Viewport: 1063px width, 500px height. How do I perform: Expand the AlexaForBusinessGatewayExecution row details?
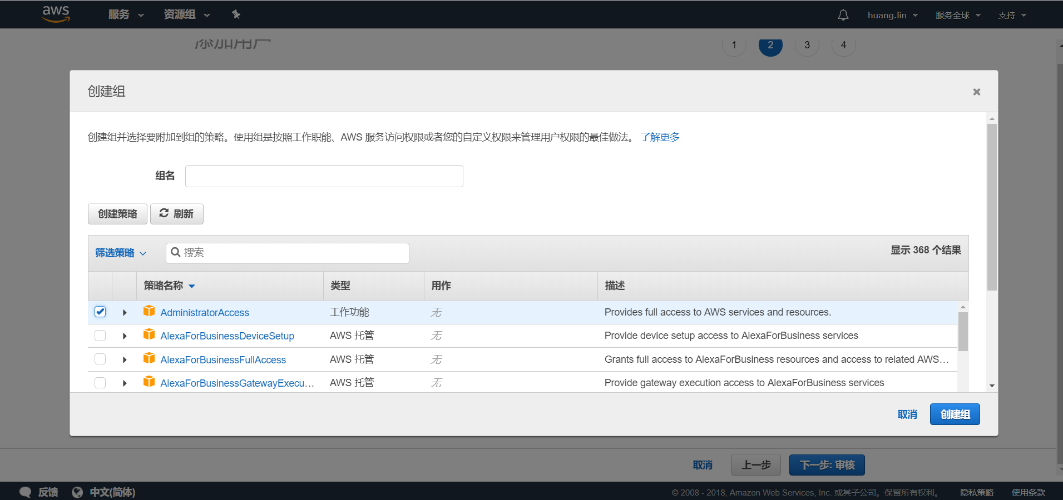click(x=125, y=383)
